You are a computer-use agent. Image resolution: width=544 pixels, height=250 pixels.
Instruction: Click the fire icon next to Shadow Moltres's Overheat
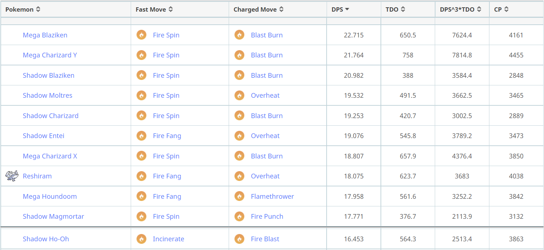click(239, 95)
